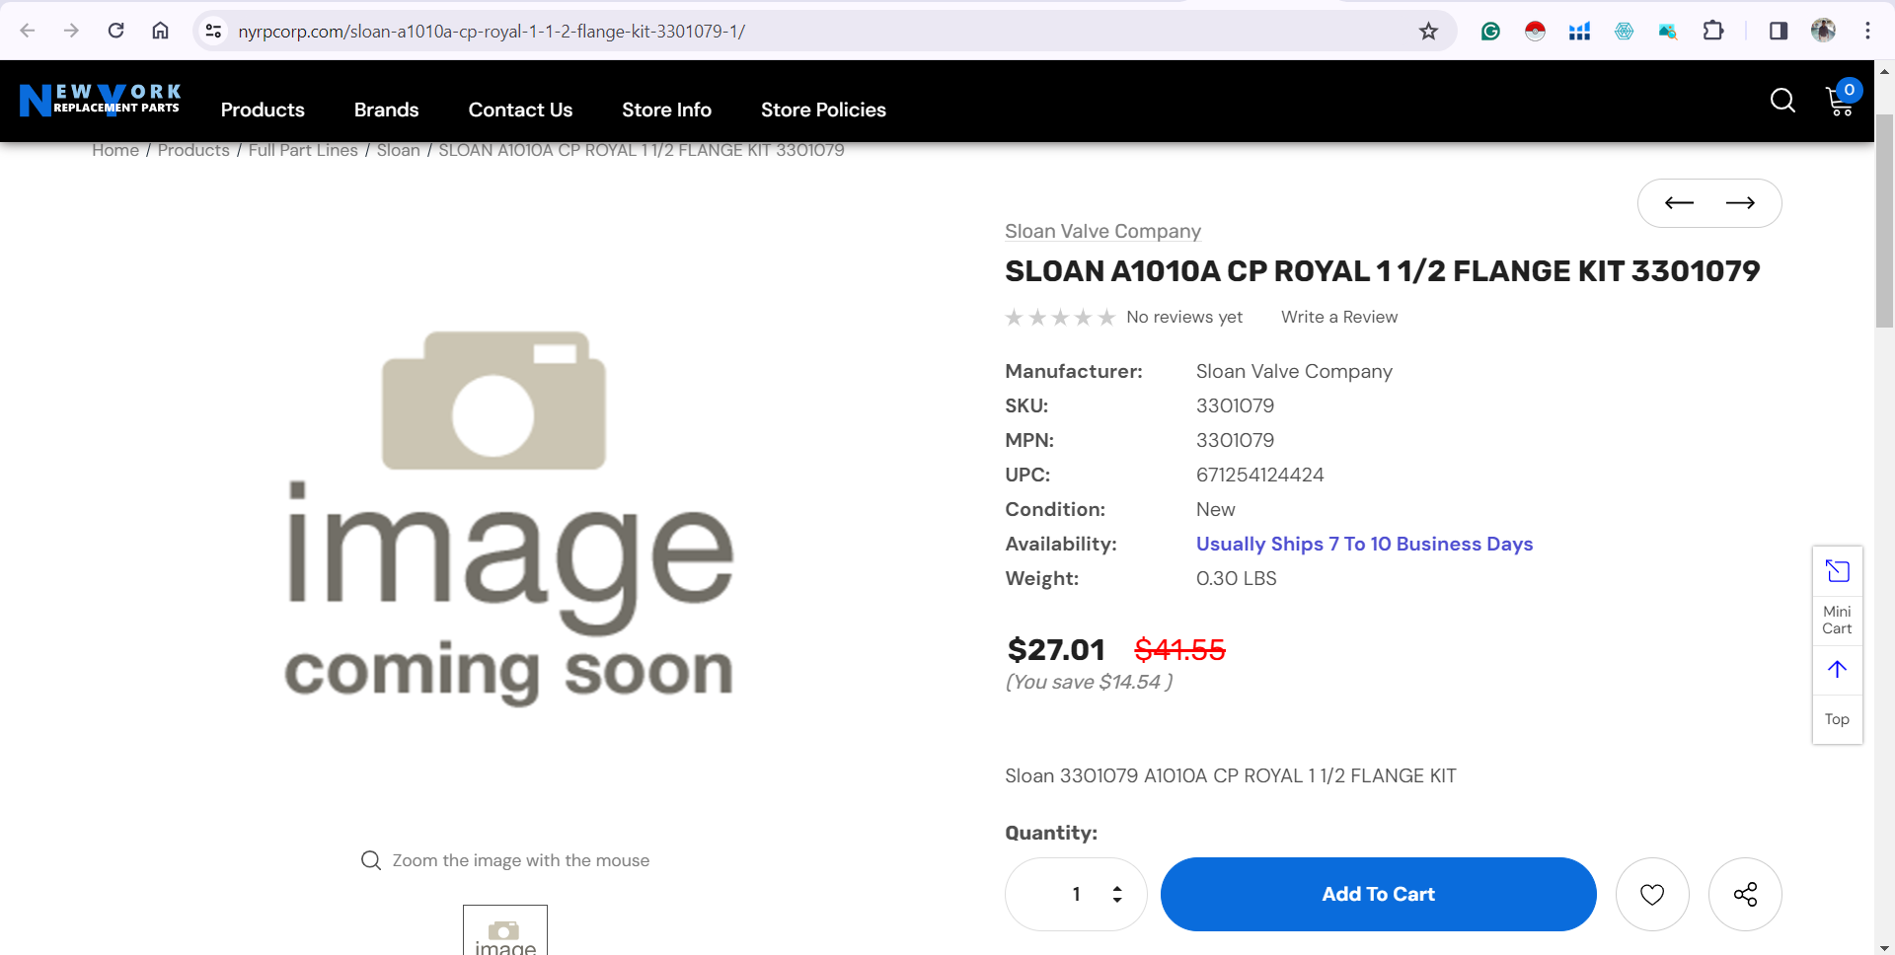Open the site search magnifier

(1782, 100)
